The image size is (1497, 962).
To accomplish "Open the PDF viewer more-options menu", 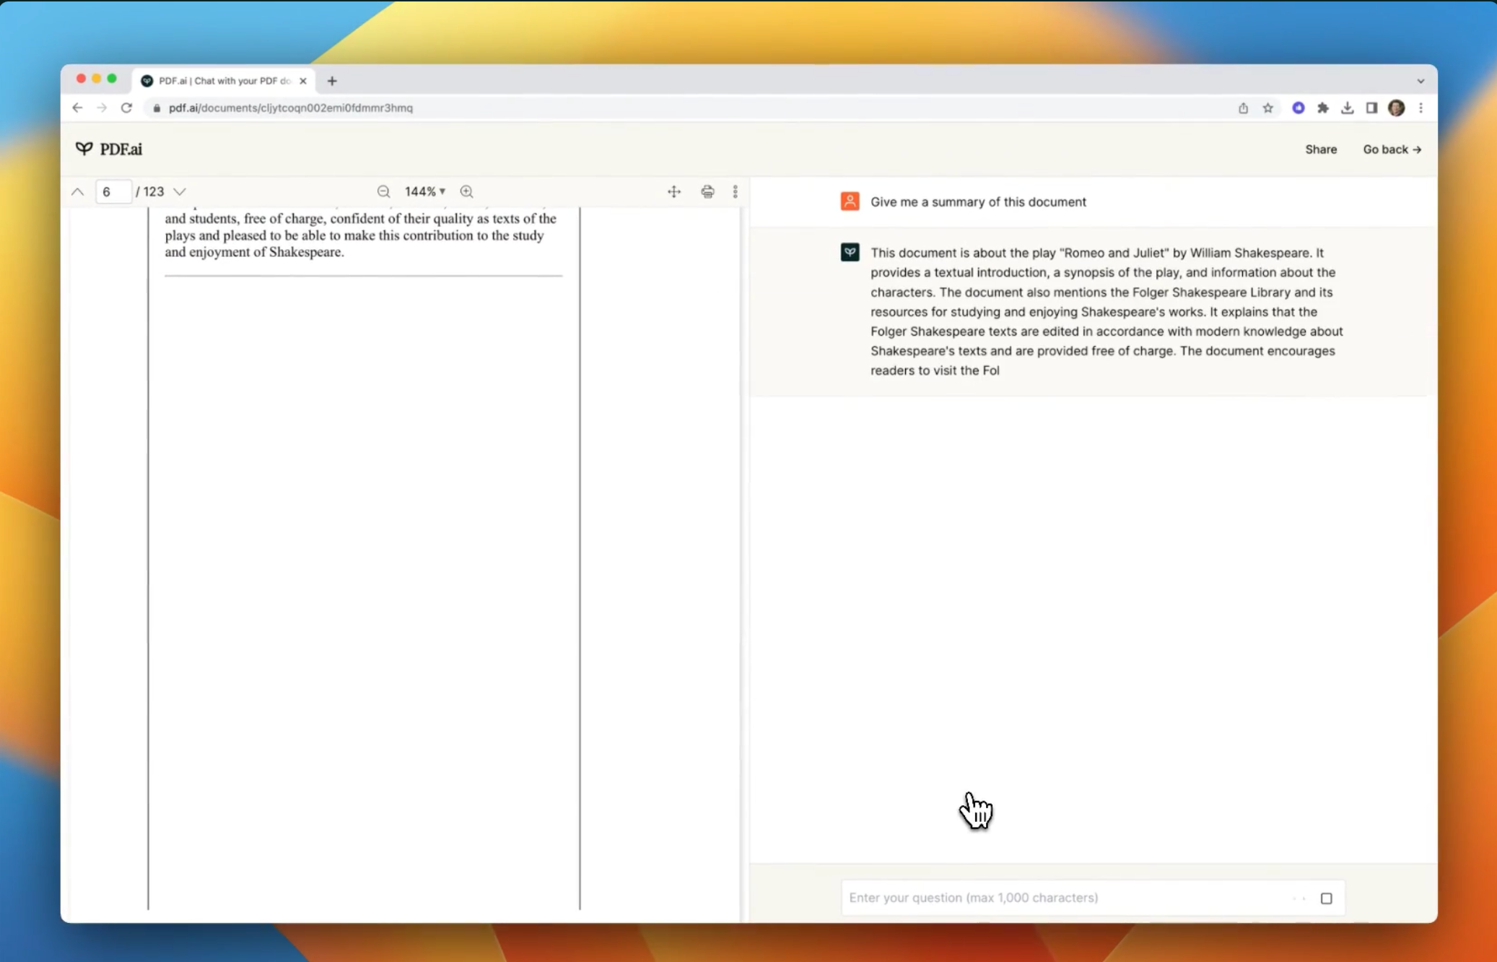I will pos(735,191).
